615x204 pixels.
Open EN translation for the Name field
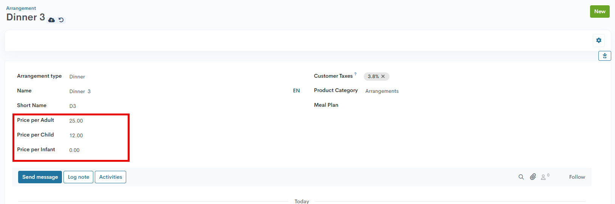(297, 91)
